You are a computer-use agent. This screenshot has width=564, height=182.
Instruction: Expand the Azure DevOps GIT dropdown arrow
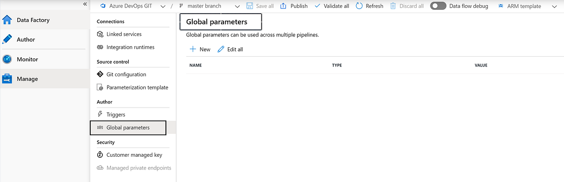click(x=163, y=7)
